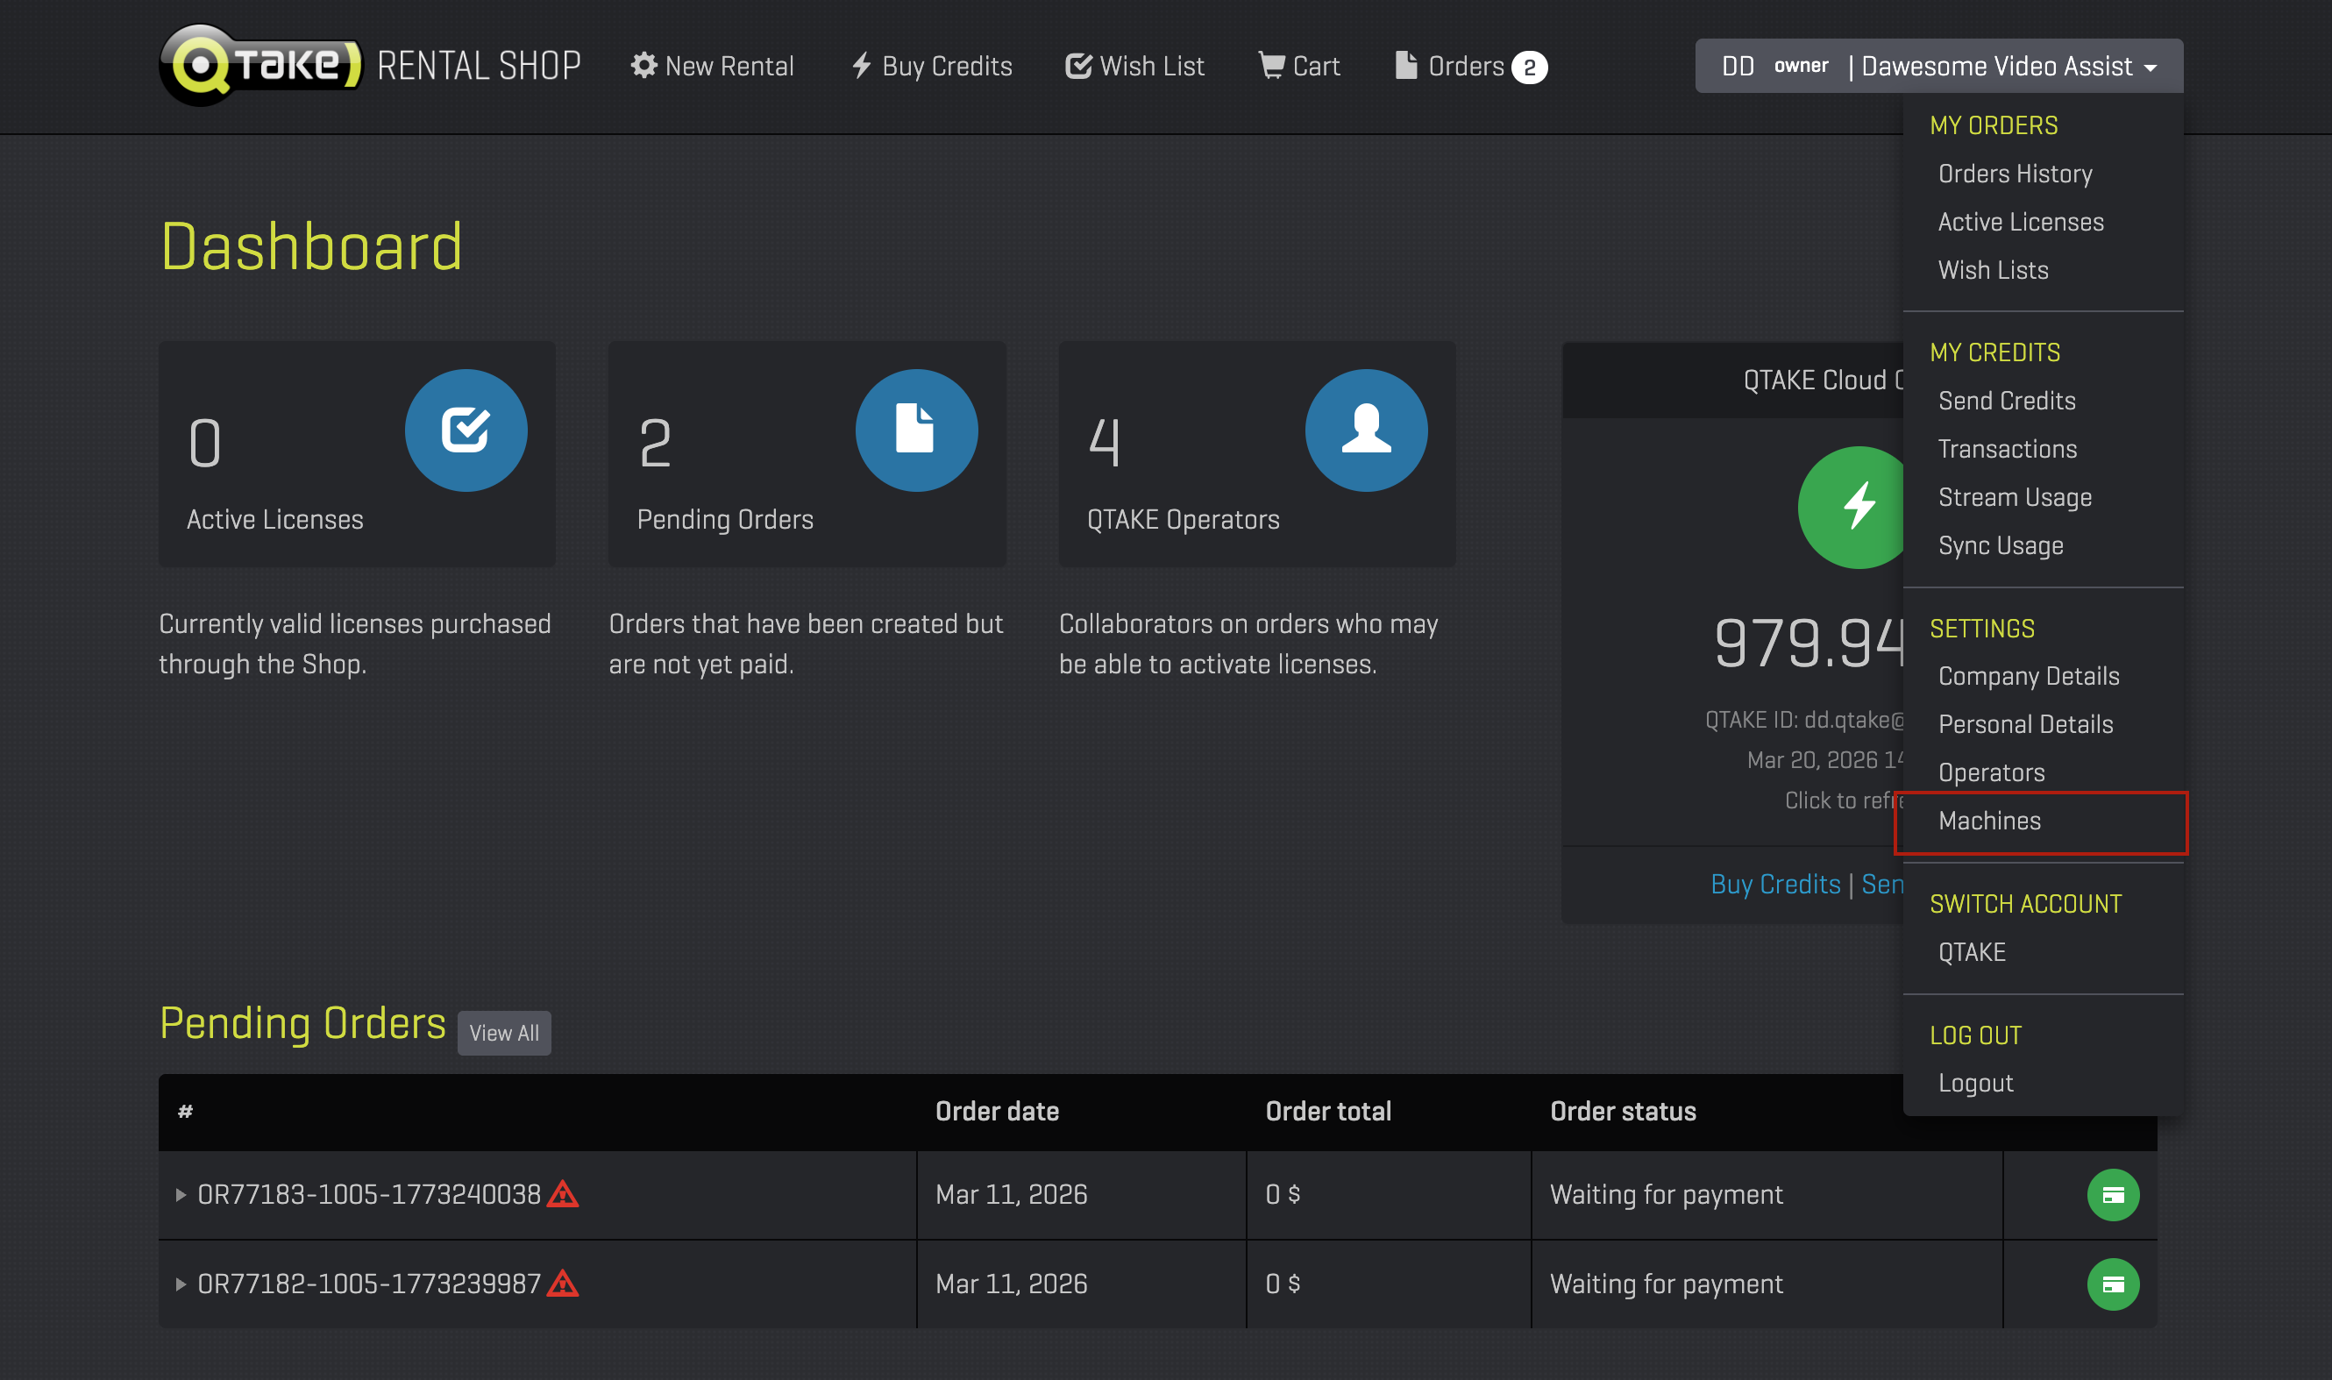Pay order OR77182 with green card icon

pos(2113,1284)
